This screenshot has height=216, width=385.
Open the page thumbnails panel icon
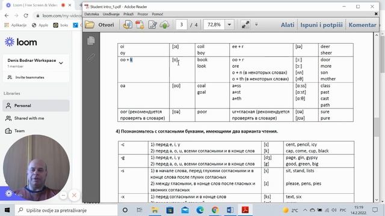click(x=91, y=41)
